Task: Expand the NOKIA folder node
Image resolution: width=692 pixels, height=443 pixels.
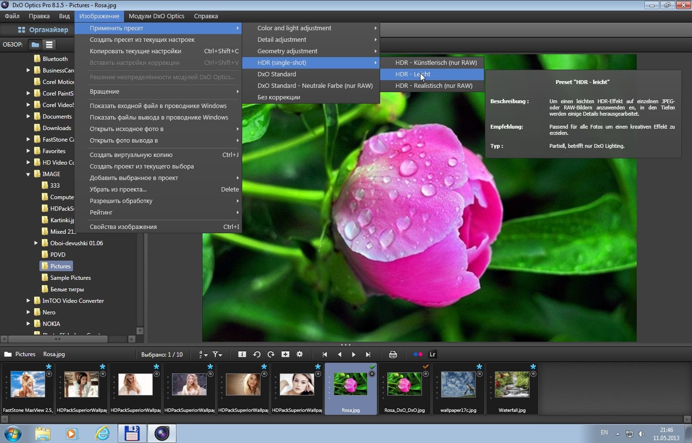Action: click(x=28, y=324)
